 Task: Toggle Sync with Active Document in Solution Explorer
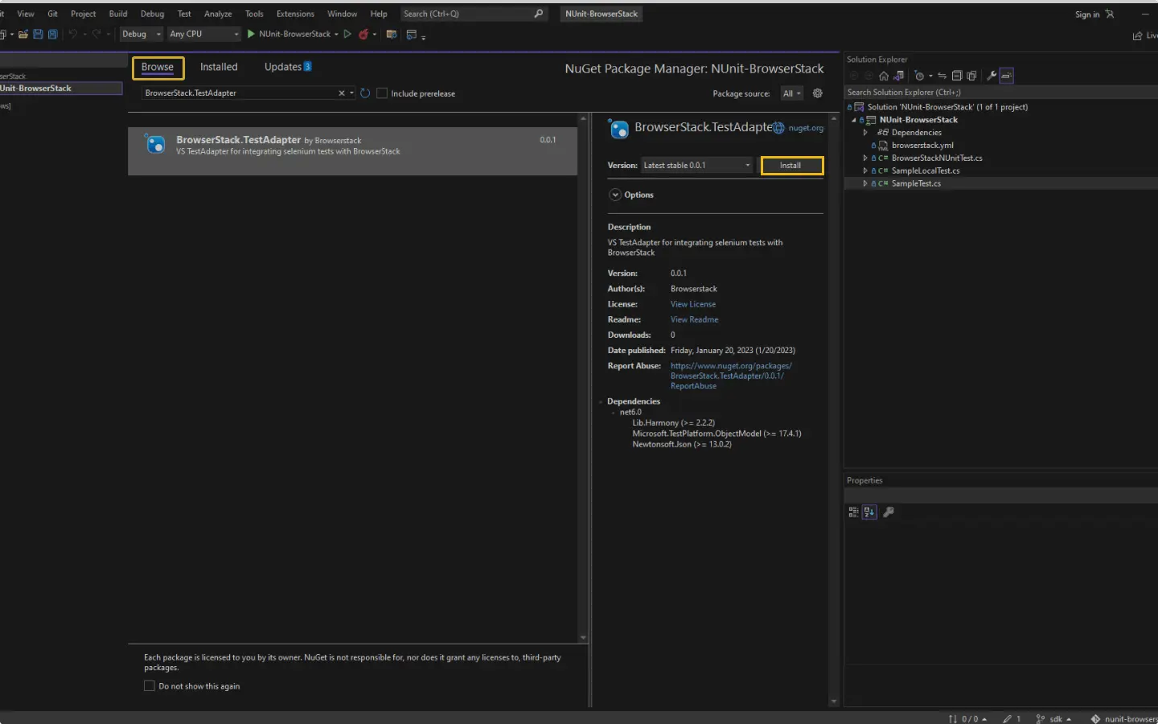pyautogui.click(x=942, y=76)
